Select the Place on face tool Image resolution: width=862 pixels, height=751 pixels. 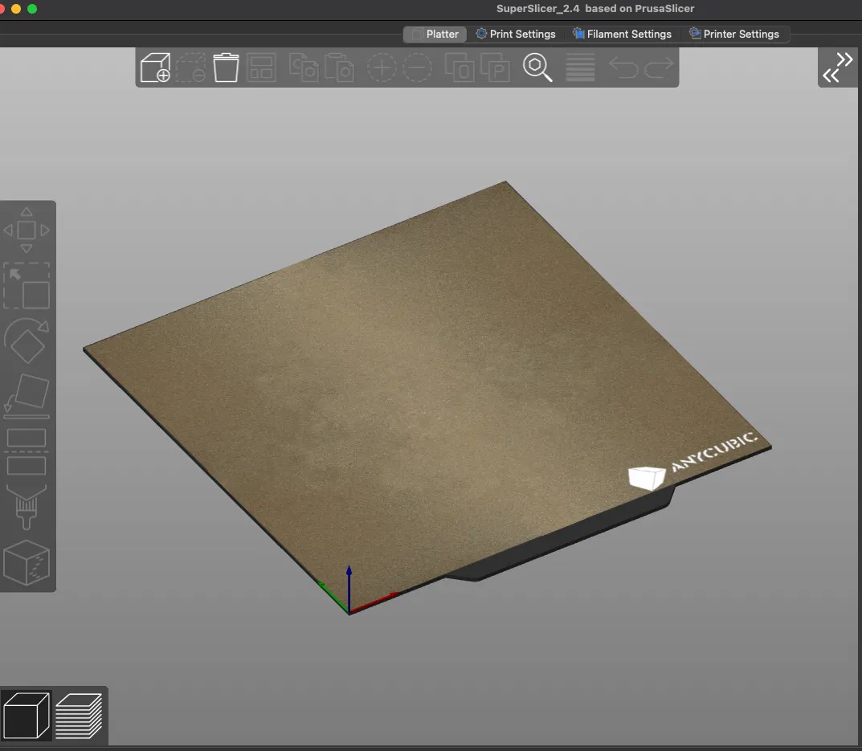(27, 396)
